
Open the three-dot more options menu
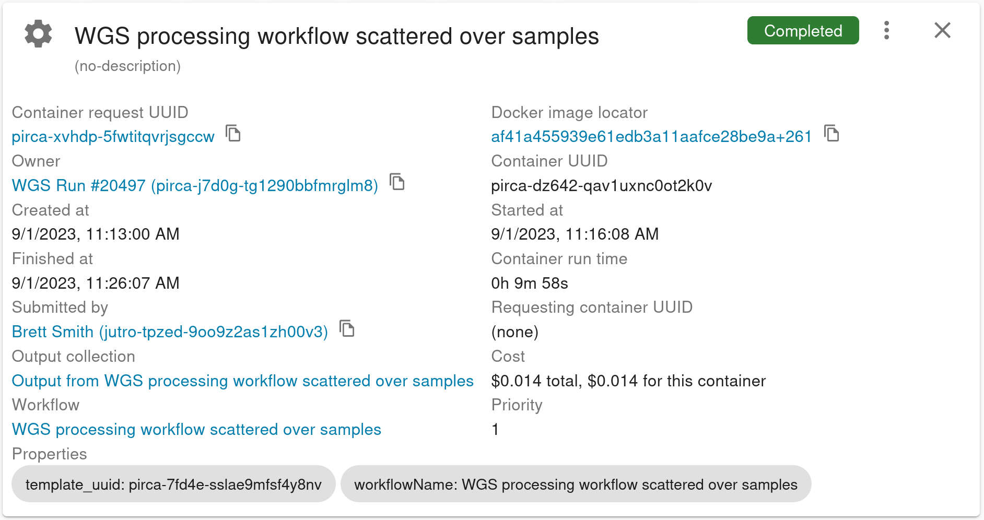[x=886, y=30]
